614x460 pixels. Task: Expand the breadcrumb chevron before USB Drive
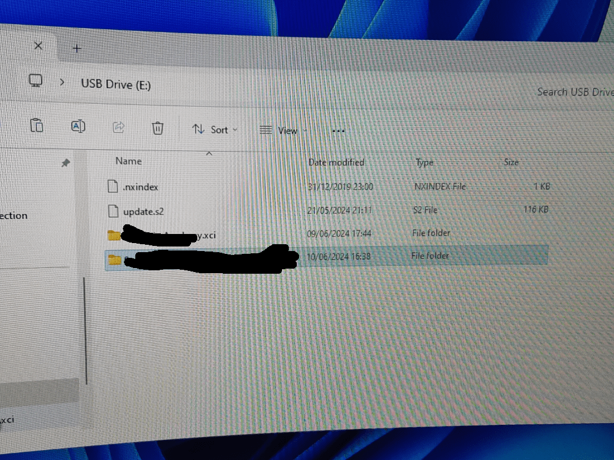[x=62, y=82]
